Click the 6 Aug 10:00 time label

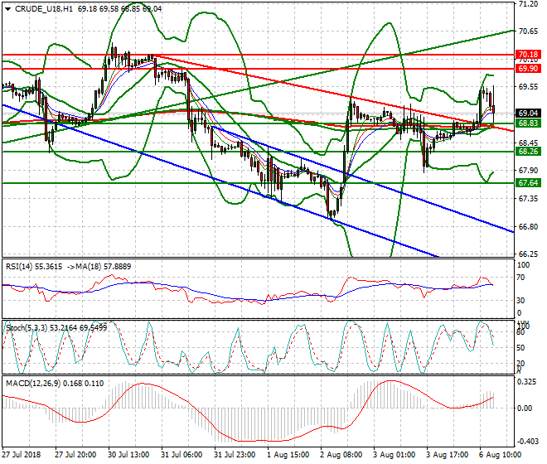(501, 455)
